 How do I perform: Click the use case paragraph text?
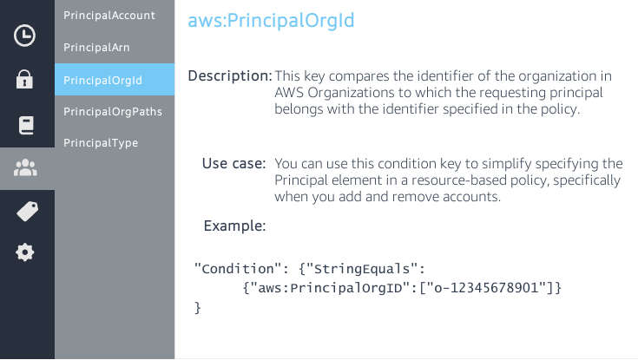point(447,180)
